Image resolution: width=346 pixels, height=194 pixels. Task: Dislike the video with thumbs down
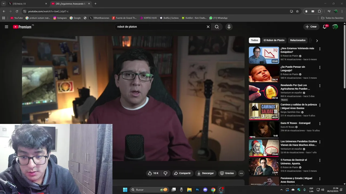[165, 173]
